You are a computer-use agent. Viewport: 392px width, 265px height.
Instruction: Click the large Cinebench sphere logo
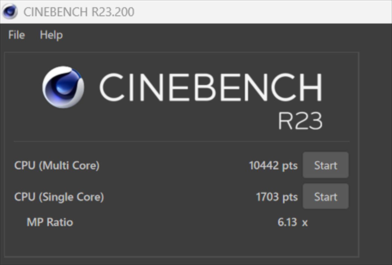pyautogui.click(x=63, y=87)
